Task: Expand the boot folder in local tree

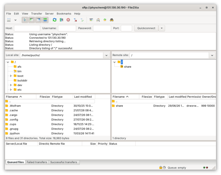Action: 11,76
